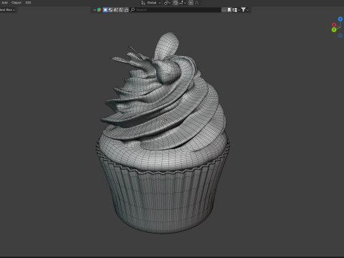Select the leaf on top of cupcake

pyautogui.click(x=167, y=45)
